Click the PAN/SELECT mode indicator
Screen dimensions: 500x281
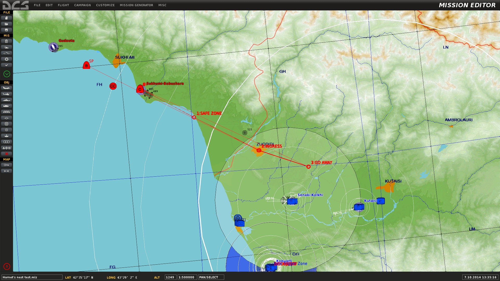pyautogui.click(x=211, y=277)
